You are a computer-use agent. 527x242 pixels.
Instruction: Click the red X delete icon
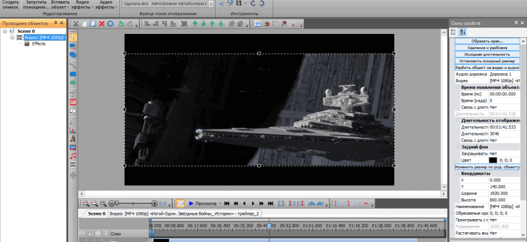pyautogui.click(x=102, y=24)
